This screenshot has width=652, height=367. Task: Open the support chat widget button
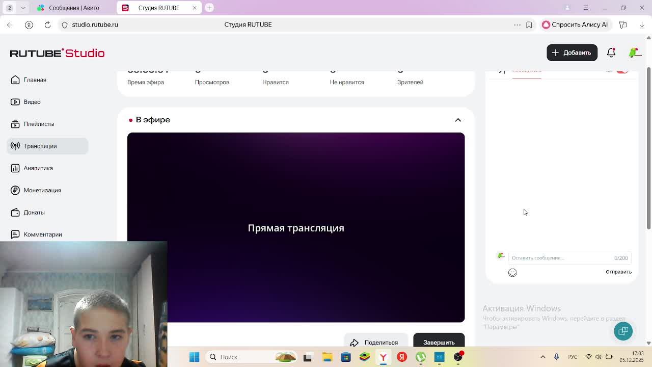623,331
